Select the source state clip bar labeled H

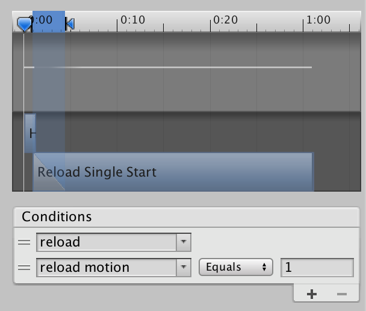click(x=29, y=132)
